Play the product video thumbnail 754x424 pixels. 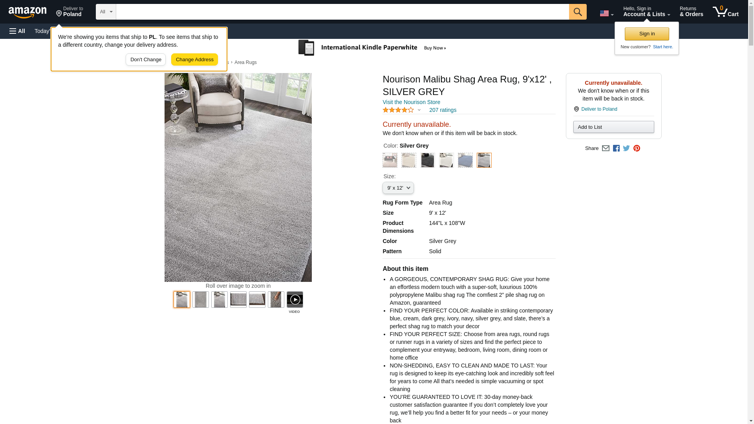pyautogui.click(x=295, y=300)
